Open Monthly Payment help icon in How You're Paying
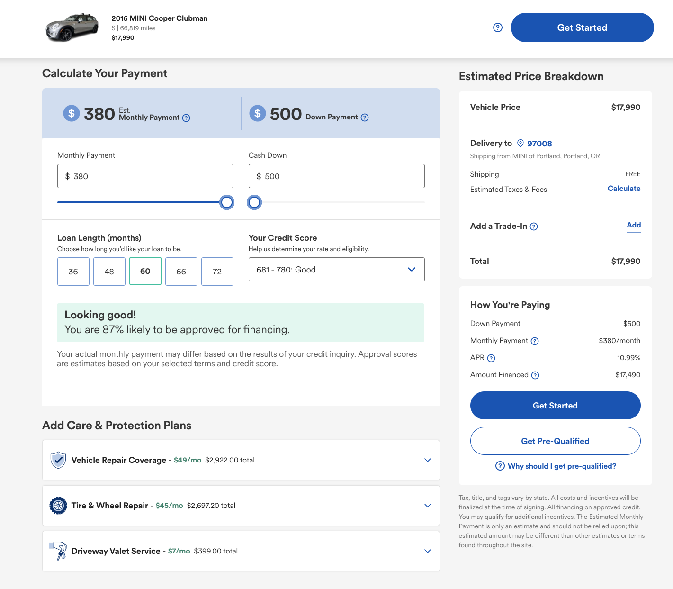Screen dimensions: 673x589 pos(535,341)
